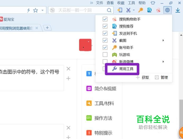Click the Sogou recommend toolbar icon
Screen dimensions: 183x139
point(149,10)
